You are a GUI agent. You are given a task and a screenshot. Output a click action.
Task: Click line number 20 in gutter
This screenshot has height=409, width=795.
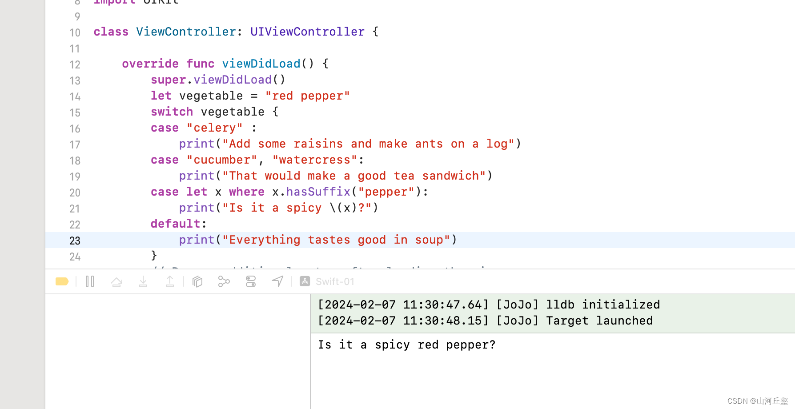[75, 192]
